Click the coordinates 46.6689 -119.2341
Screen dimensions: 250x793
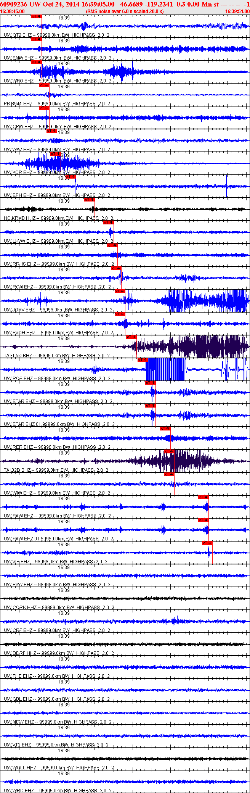coord(146,4)
